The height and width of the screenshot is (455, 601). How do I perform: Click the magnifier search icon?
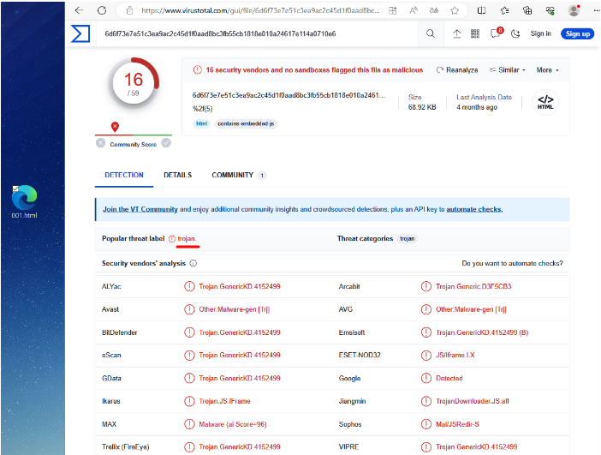[431, 33]
